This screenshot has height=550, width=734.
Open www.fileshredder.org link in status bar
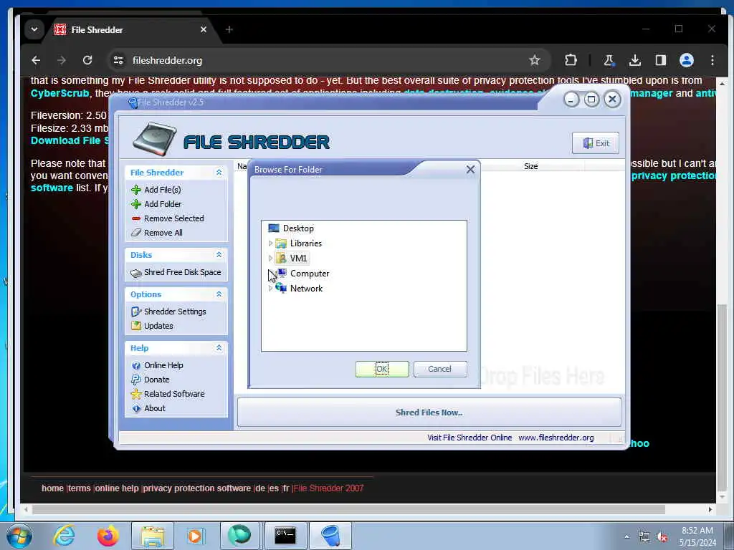(556, 438)
